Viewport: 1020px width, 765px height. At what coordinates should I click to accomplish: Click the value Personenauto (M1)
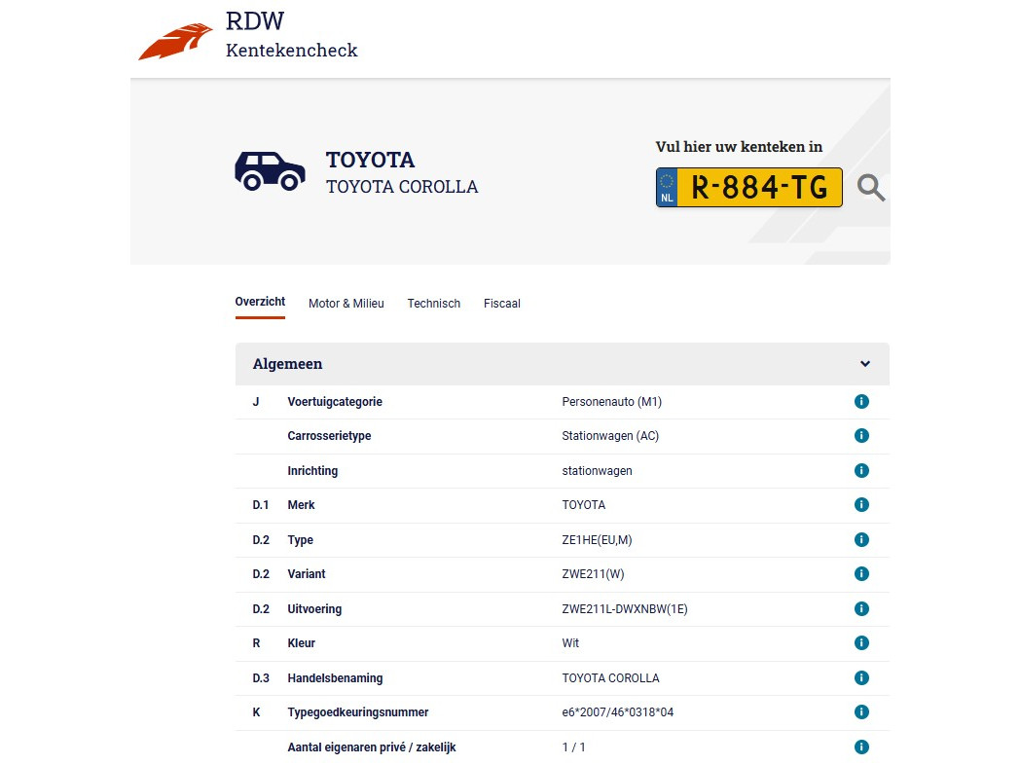pyautogui.click(x=611, y=401)
